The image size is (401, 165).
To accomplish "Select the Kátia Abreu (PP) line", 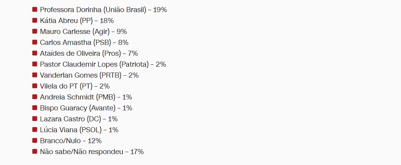I will 77,21.
